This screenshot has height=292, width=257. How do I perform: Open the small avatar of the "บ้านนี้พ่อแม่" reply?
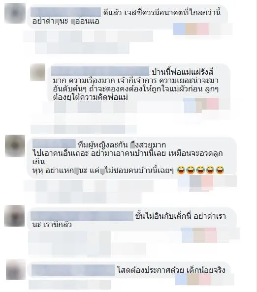(38, 72)
